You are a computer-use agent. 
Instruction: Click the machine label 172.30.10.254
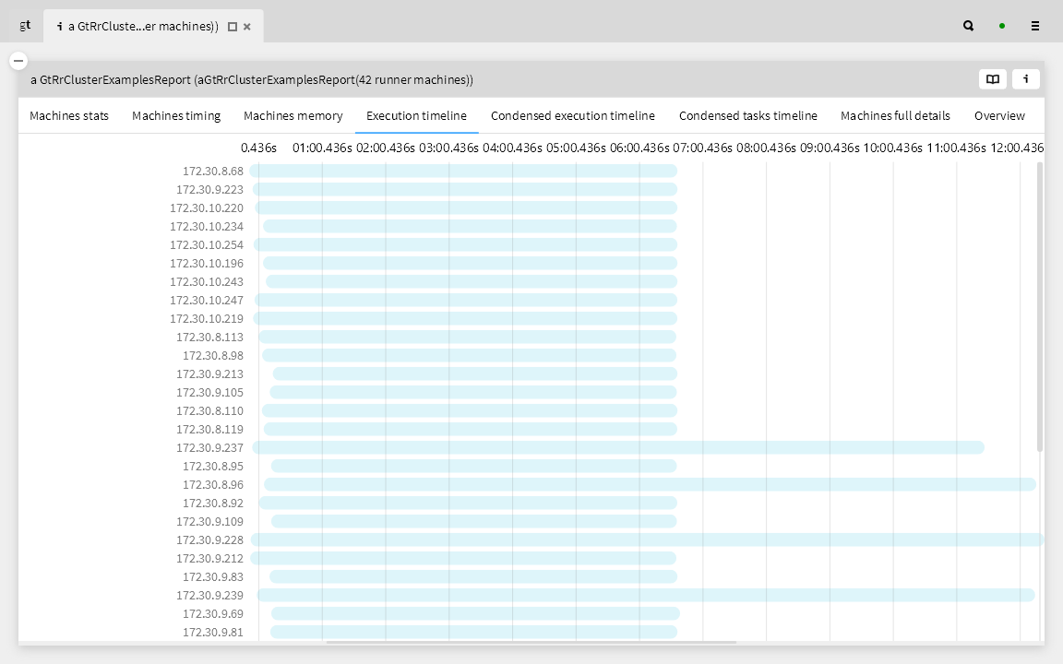(206, 244)
